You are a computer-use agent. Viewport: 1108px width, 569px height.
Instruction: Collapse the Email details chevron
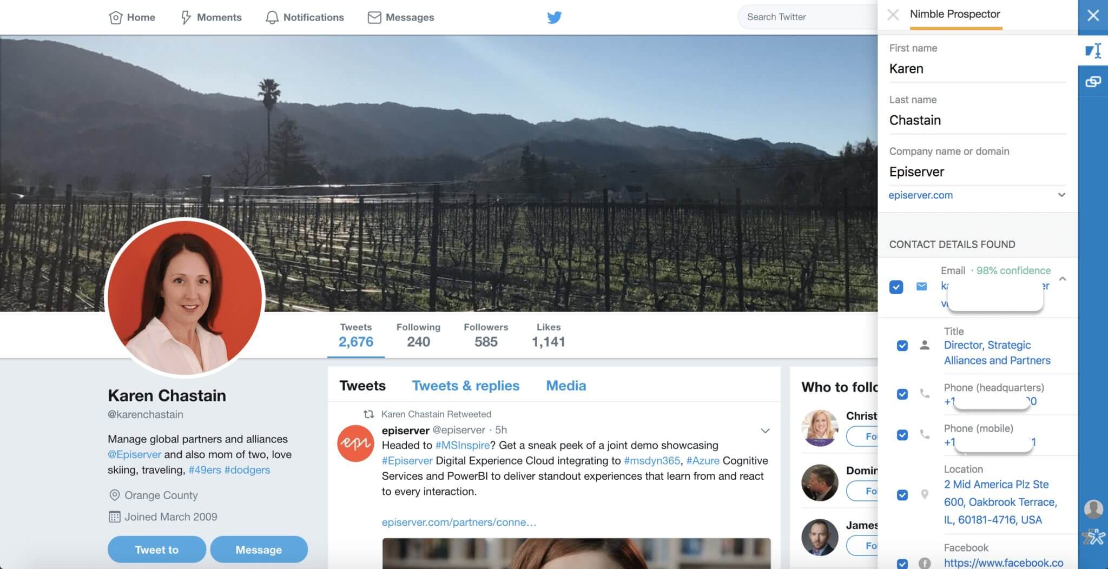[x=1063, y=279]
